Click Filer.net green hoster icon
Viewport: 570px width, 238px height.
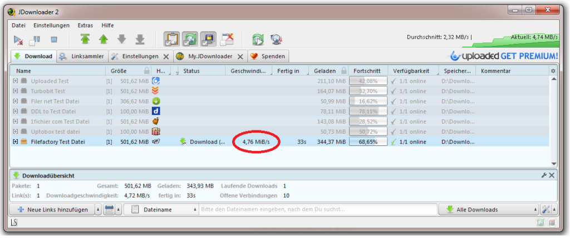pyautogui.click(x=156, y=101)
